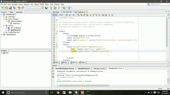Expand the WebApplication2 project node

pyautogui.click(x=2, y=35)
